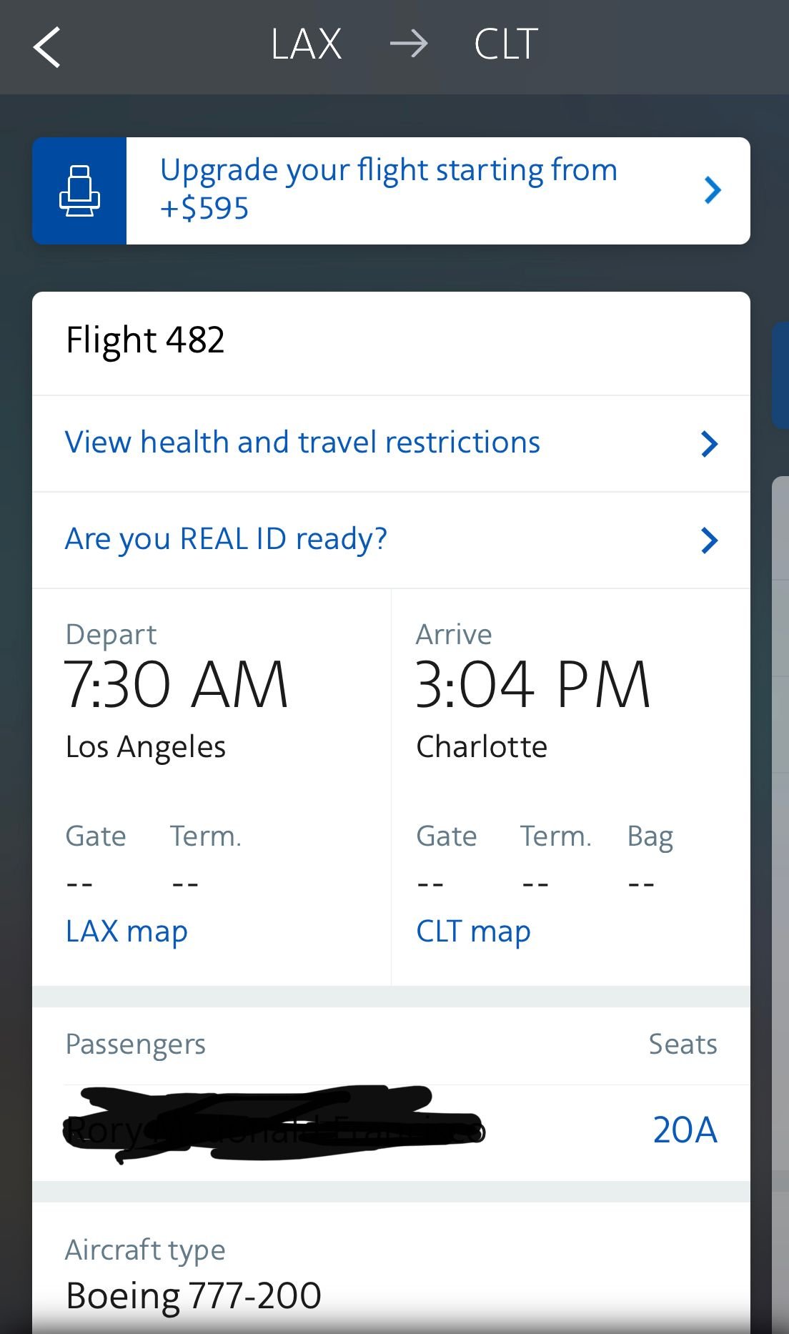Tap the 3:04 PM arrival time
Image resolution: width=789 pixels, height=1334 pixels.
click(533, 685)
